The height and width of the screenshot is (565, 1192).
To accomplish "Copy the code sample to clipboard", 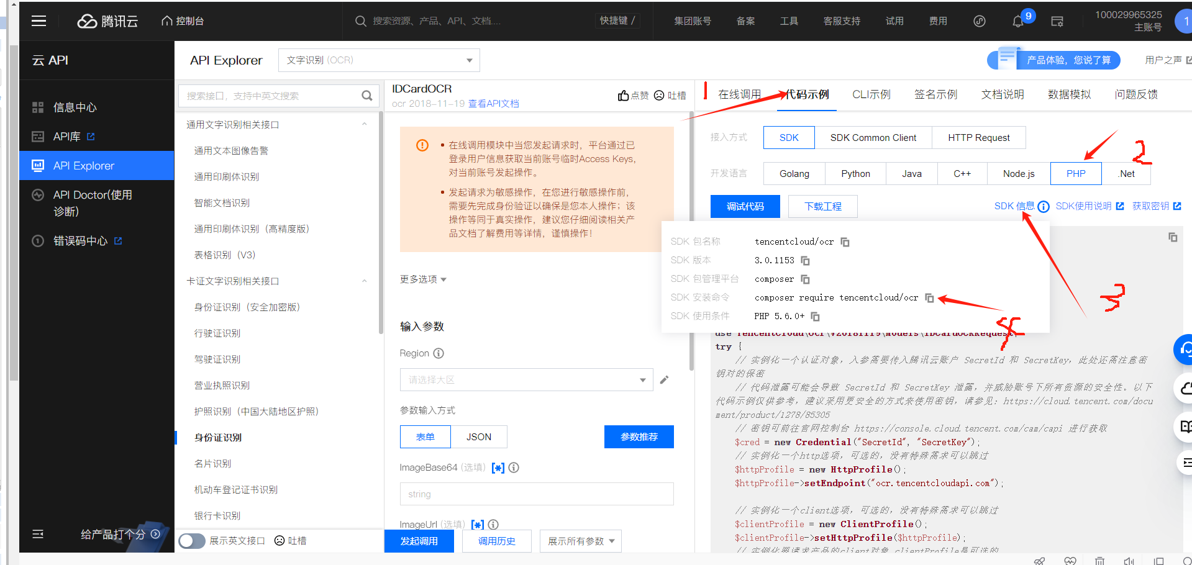I will (x=1173, y=237).
